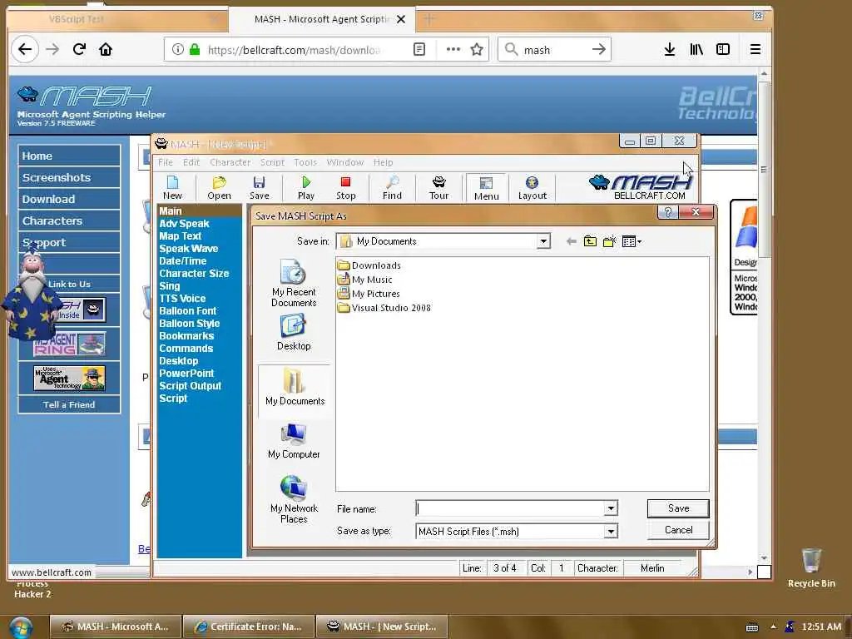This screenshot has height=639, width=852.
Task: Click Firefox back navigation arrow
Action: pos(25,49)
